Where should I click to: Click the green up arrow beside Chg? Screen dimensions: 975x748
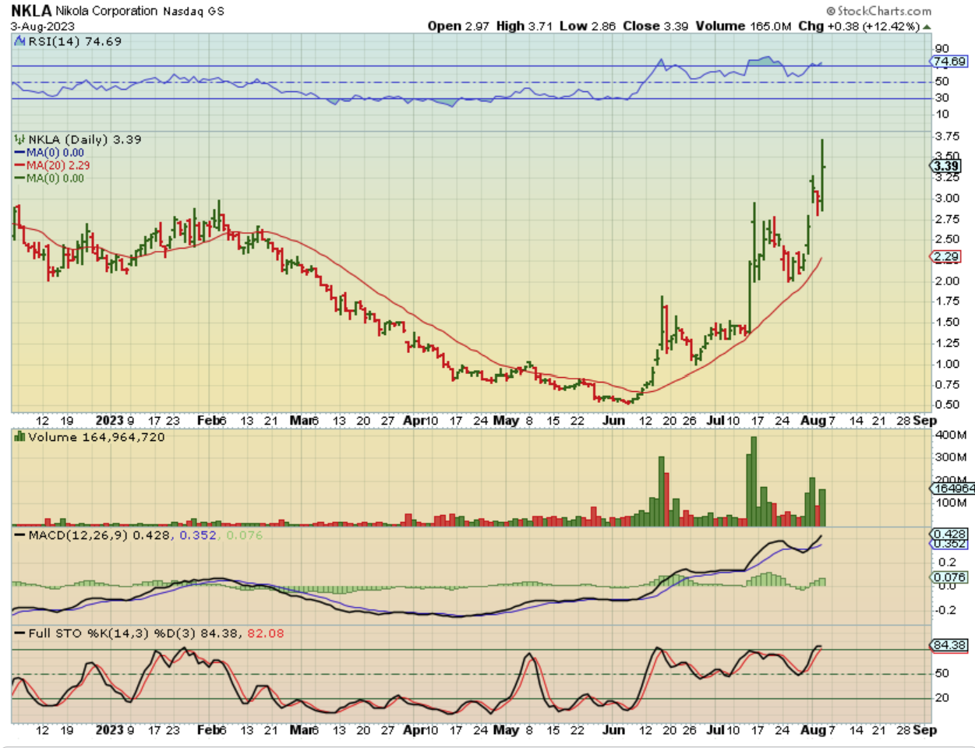pyautogui.click(x=927, y=26)
